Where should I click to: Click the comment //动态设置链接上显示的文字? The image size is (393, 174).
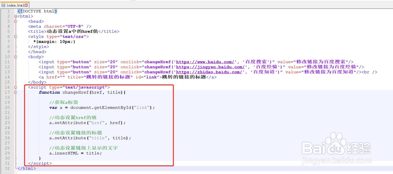(84, 148)
